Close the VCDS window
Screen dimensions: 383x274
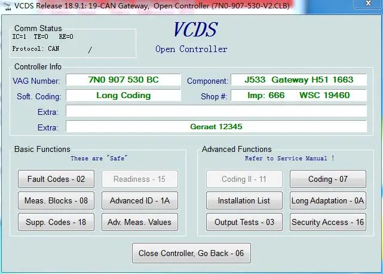368,4
